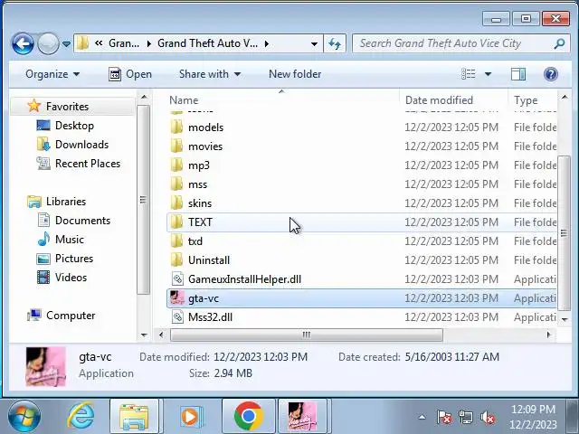Click the Open toolbar button

[x=130, y=74]
